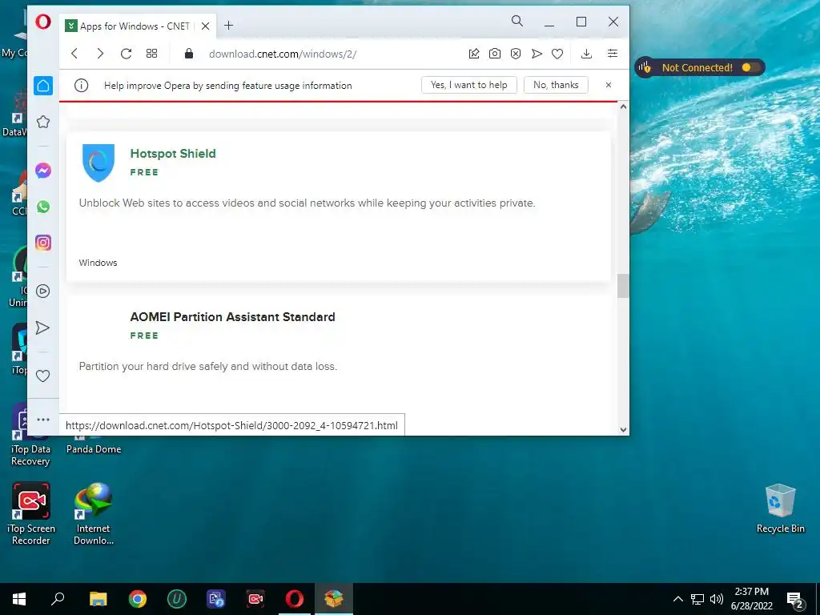The image size is (820, 615).
Task: Open AOMEI Partition Assistant Standard link
Action: (233, 317)
